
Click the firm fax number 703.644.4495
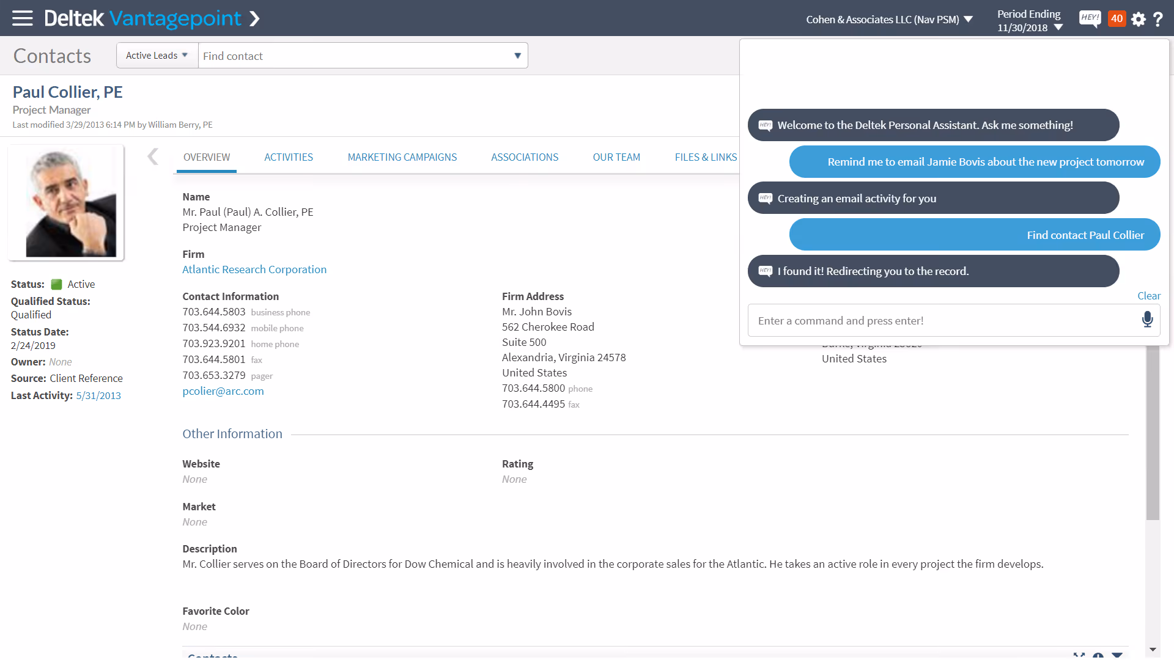pos(534,404)
